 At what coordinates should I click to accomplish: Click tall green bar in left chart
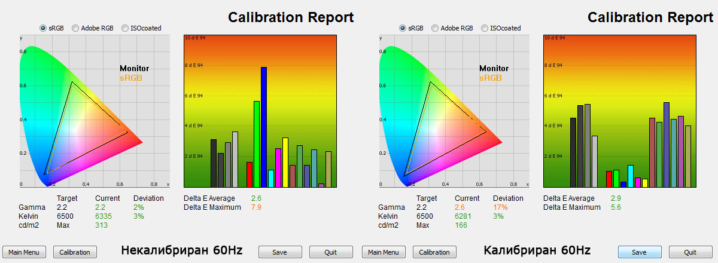click(257, 144)
